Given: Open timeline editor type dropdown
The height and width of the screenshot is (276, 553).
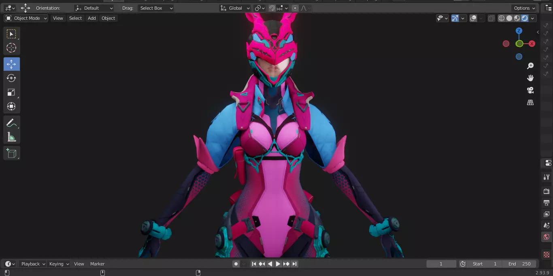Looking at the screenshot, I should (10, 264).
